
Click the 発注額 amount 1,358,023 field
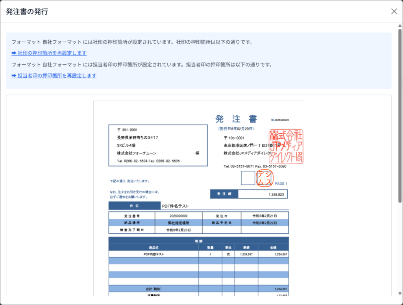point(263,194)
